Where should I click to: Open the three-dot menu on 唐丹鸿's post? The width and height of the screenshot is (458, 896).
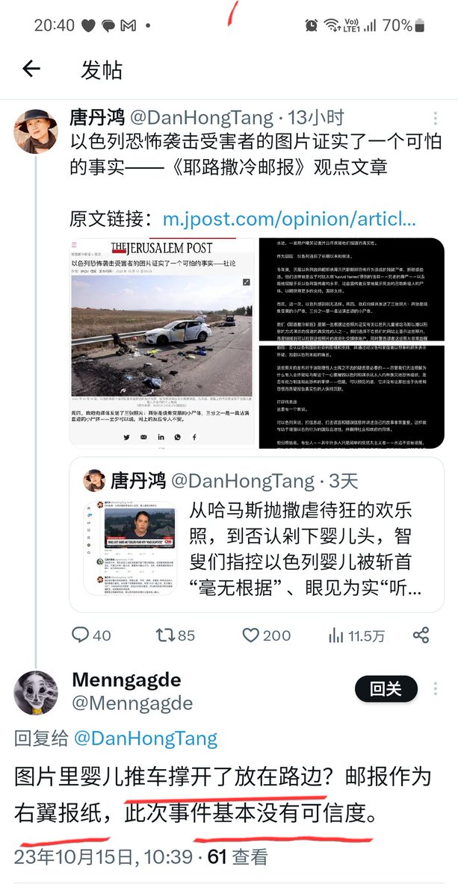pyautogui.click(x=436, y=119)
